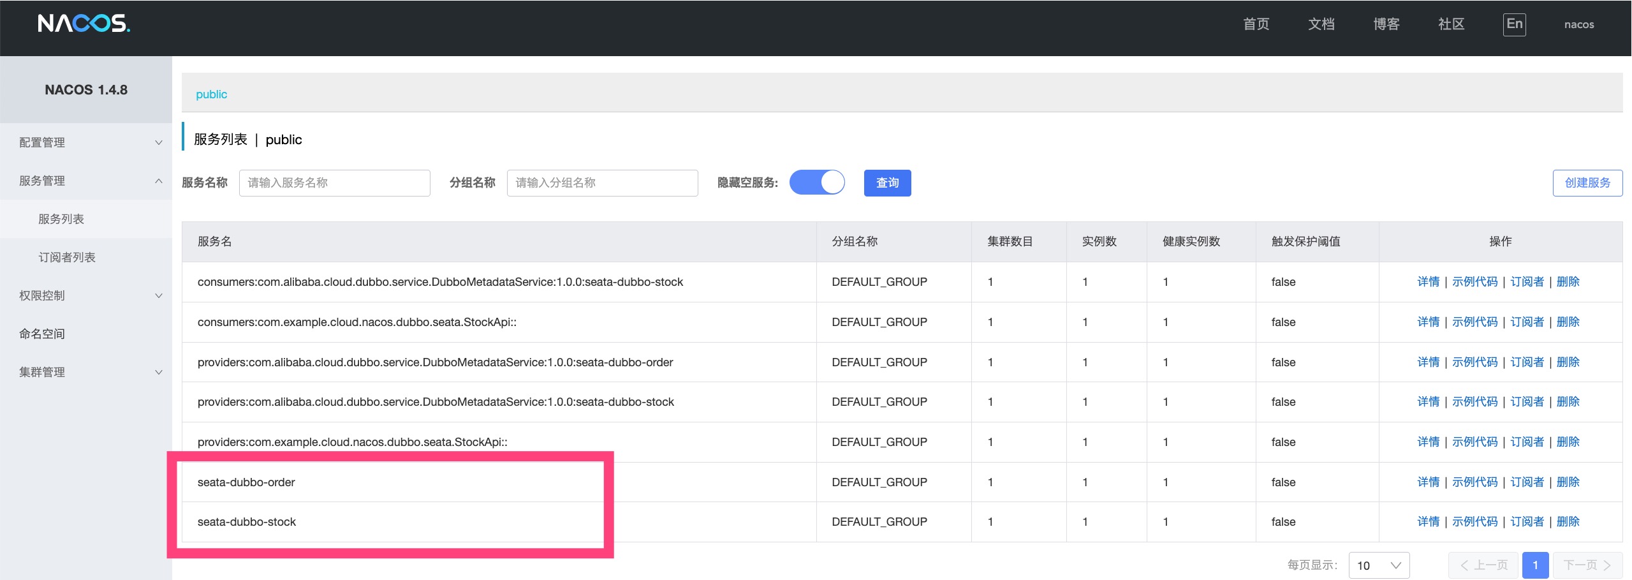Click the 创建服务 button
1632x580 pixels.
1587,182
